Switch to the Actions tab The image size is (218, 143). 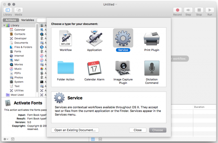pyautogui.click(x=11, y=20)
